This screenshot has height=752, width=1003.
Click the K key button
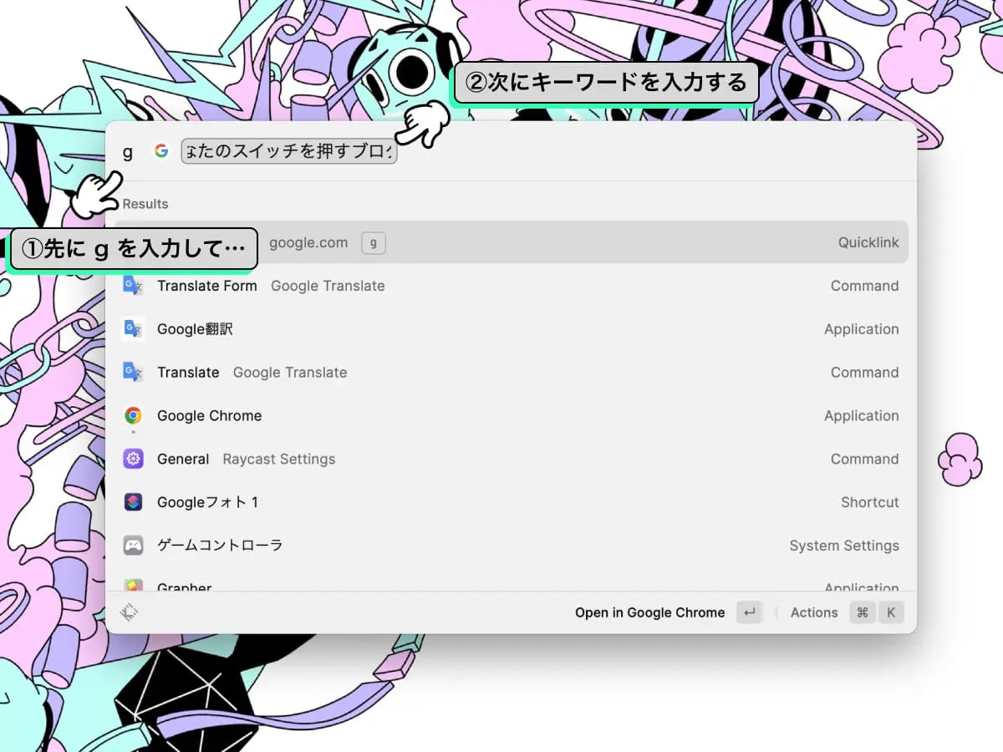pyautogui.click(x=891, y=612)
